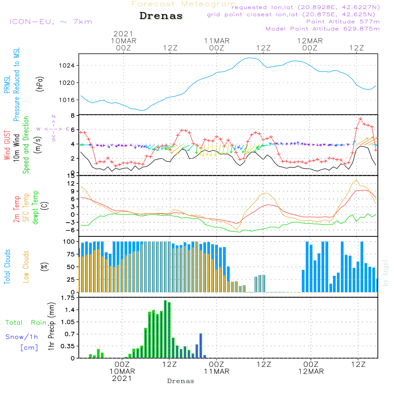This screenshot has width=394, height=394.
Task: Click the bottom '11MAR' date label
Action: pos(217,372)
